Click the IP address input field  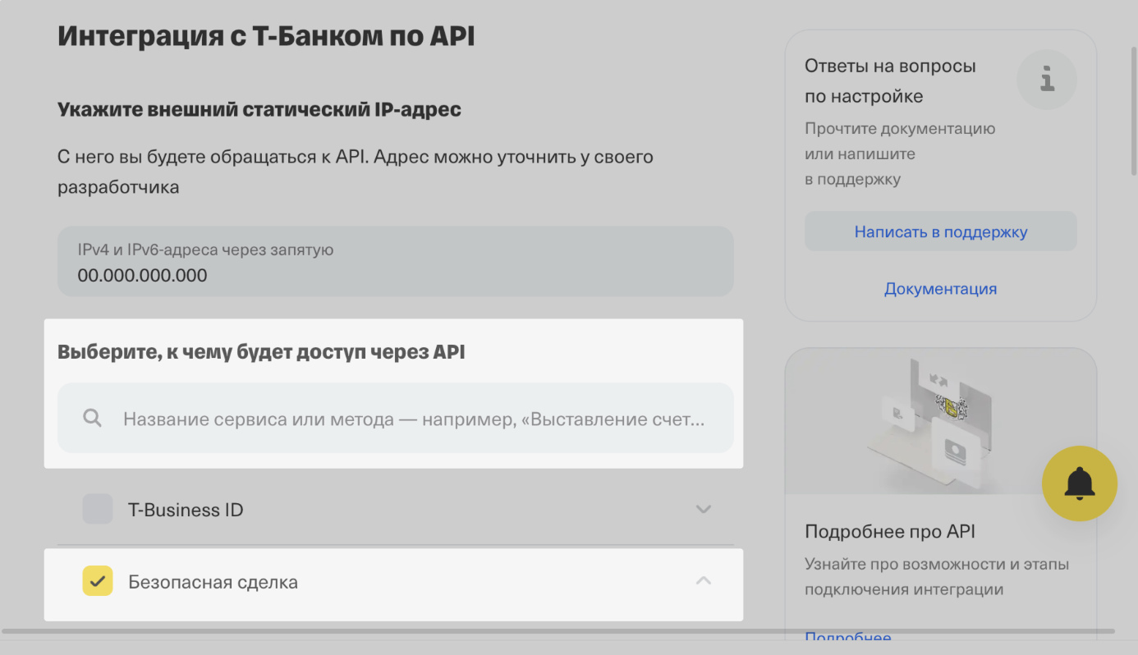pyautogui.click(x=395, y=261)
